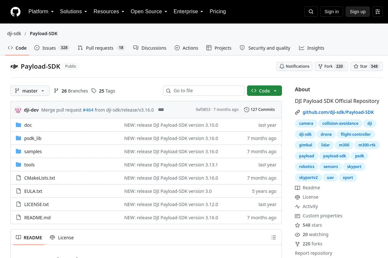
Task: Click the star icon beside 548 stars
Action: click(297, 225)
